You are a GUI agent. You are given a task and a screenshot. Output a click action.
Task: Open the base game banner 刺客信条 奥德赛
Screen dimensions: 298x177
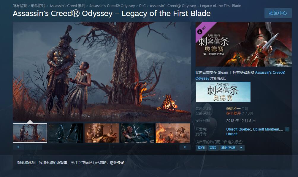click(x=223, y=92)
